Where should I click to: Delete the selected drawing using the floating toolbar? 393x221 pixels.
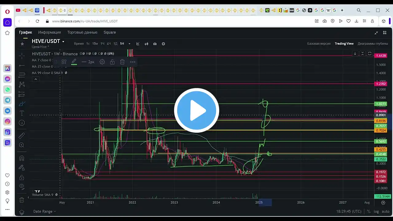122,62
